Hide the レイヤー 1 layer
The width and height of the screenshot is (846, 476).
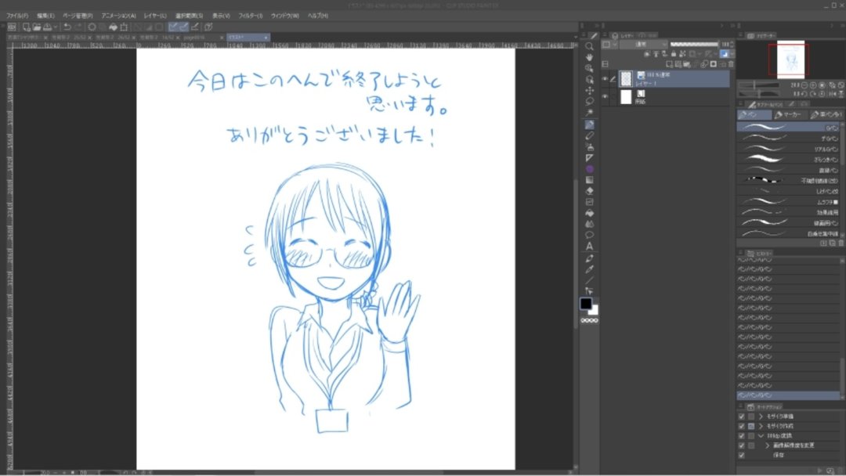tap(606, 77)
